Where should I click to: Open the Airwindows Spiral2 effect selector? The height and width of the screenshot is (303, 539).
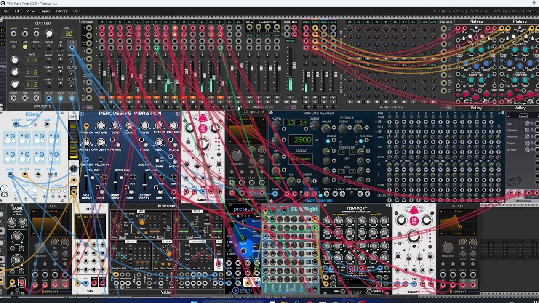pos(523,117)
